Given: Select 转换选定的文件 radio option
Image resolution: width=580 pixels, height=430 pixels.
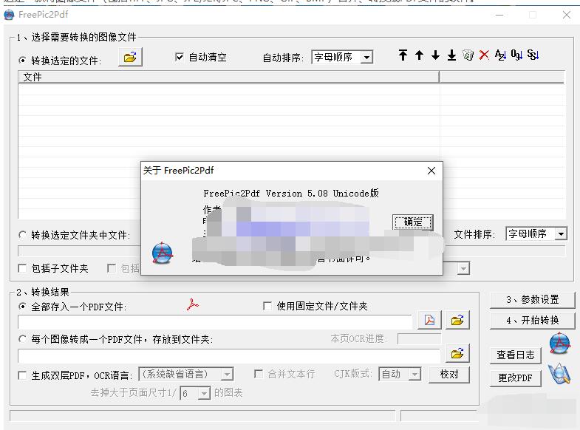Looking at the screenshot, I should point(23,60).
